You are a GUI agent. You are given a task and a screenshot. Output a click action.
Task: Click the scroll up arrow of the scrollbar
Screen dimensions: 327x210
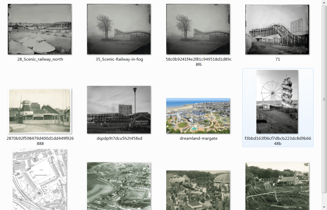click(x=324, y=3)
